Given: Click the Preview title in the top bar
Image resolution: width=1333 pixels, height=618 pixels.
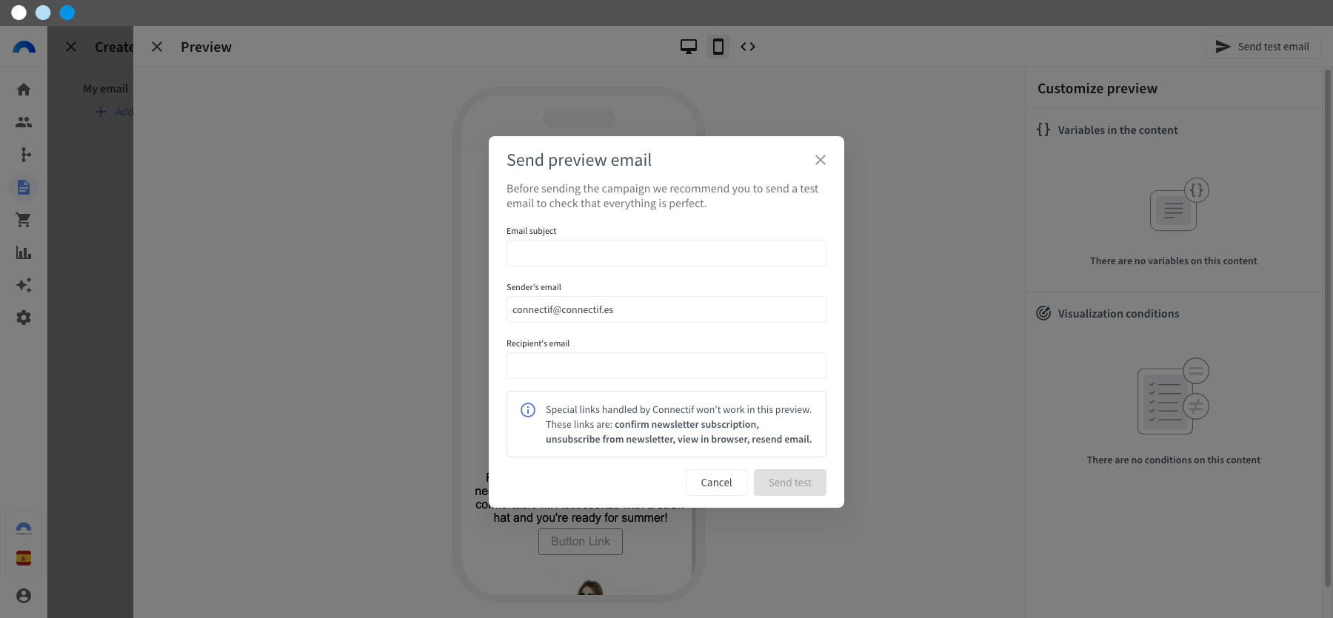Looking at the screenshot, I should click(x=206, y=47).
